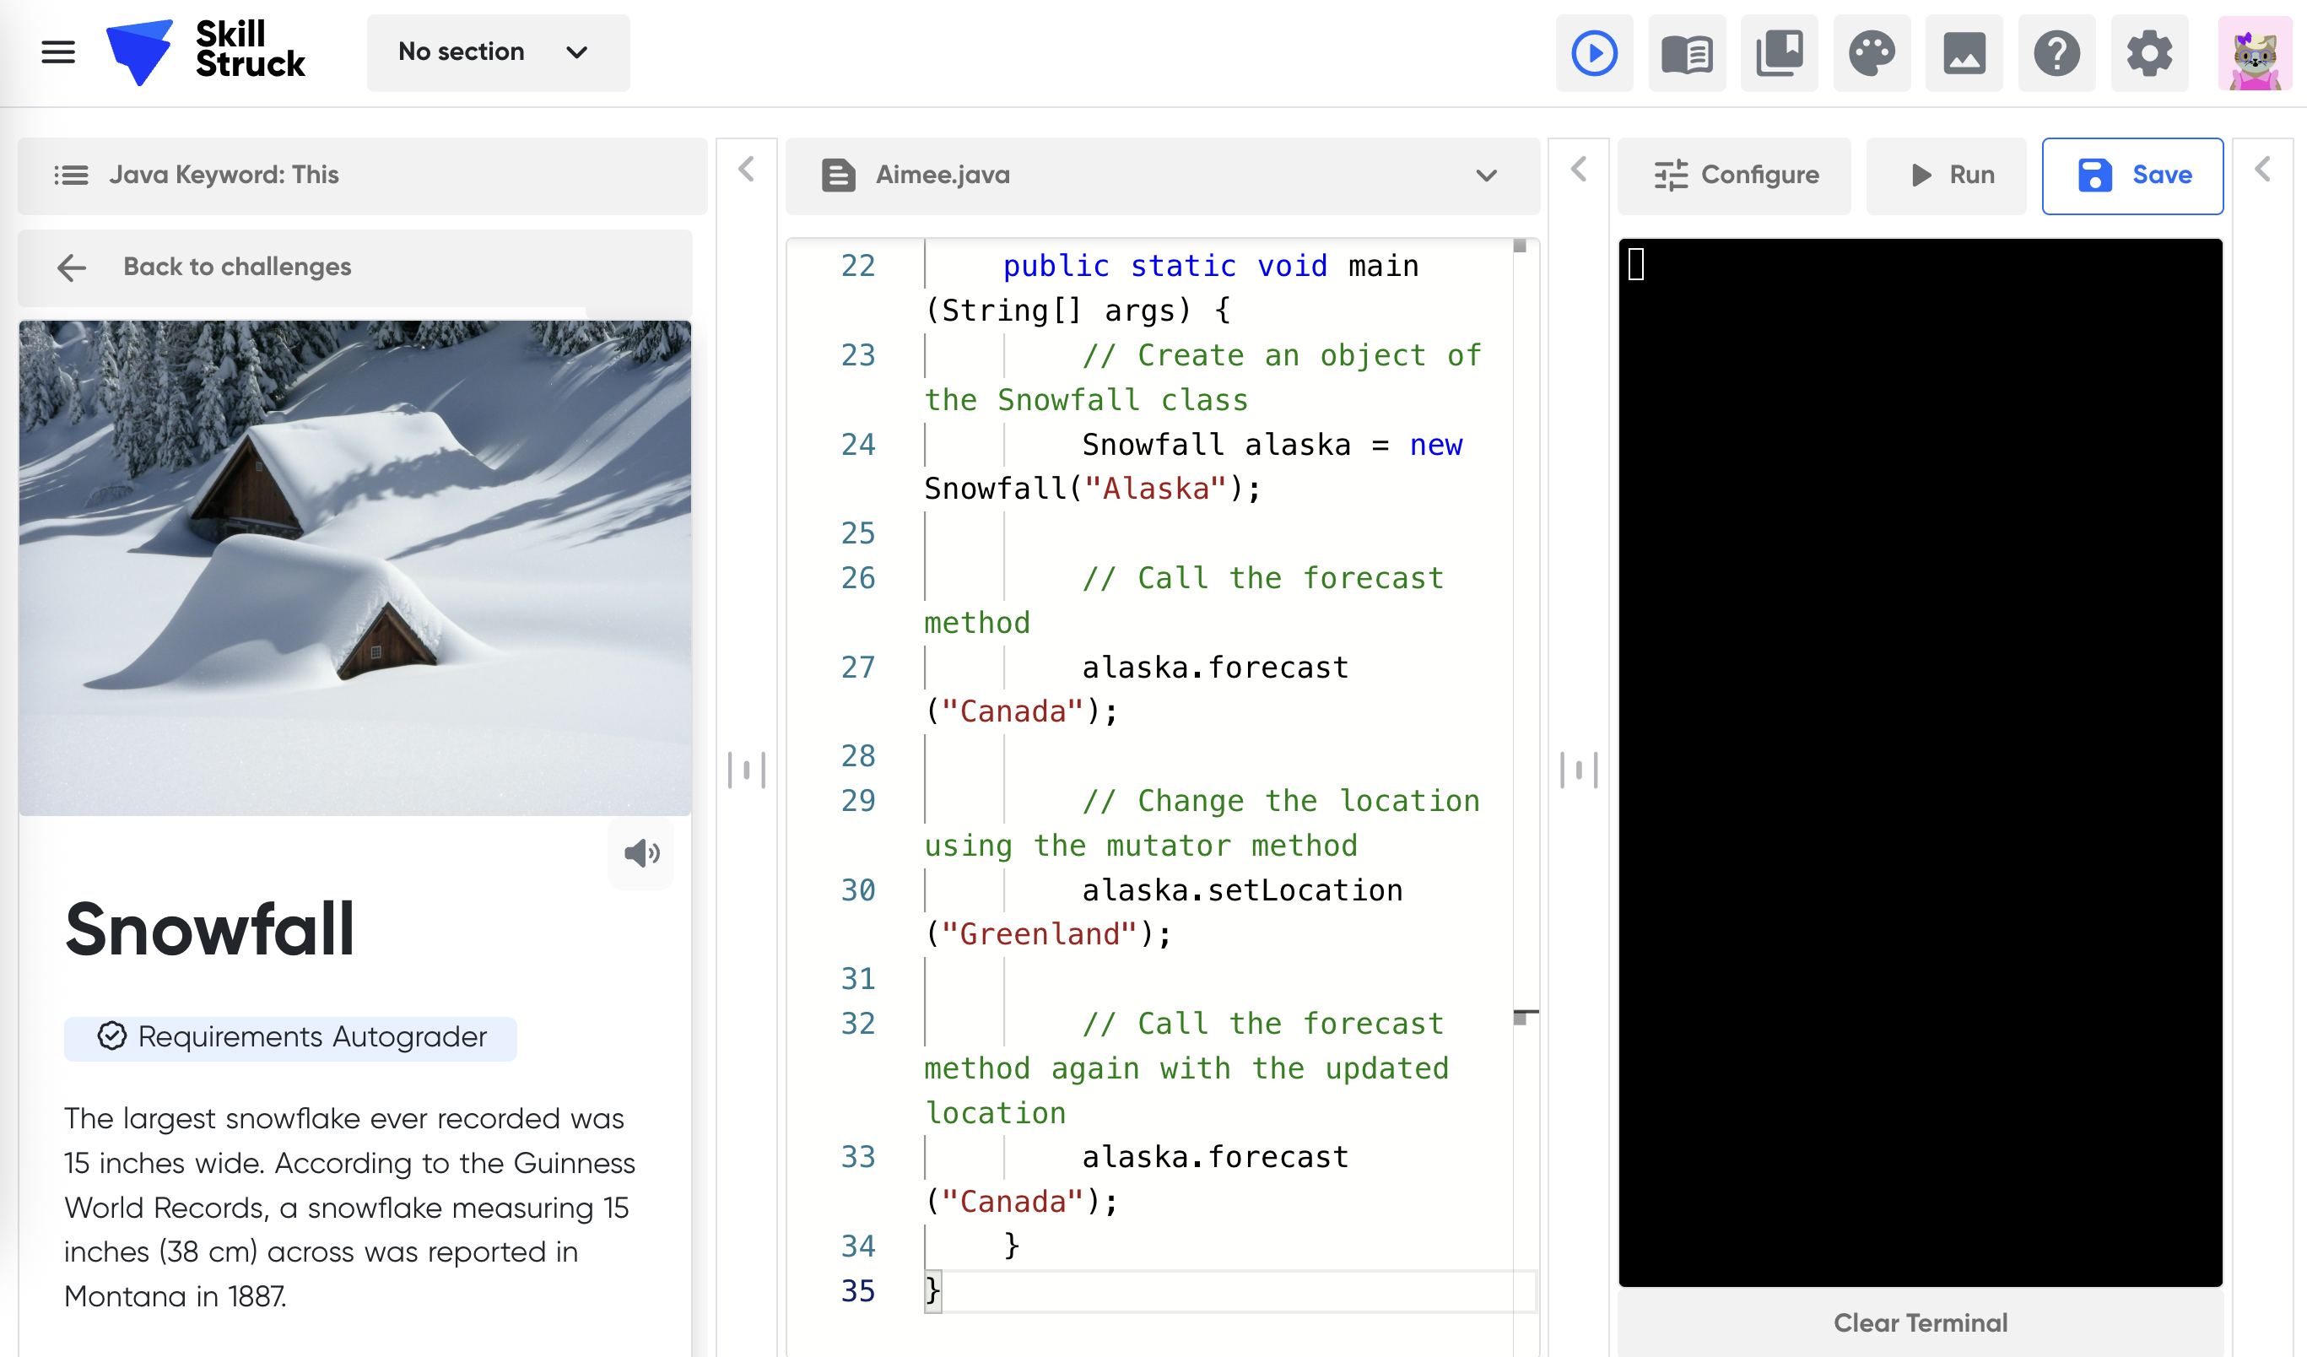Viewport: 2307px width, 1357px height.
Task: Open the hamburger navigation menu
Action: coord(58,52)
